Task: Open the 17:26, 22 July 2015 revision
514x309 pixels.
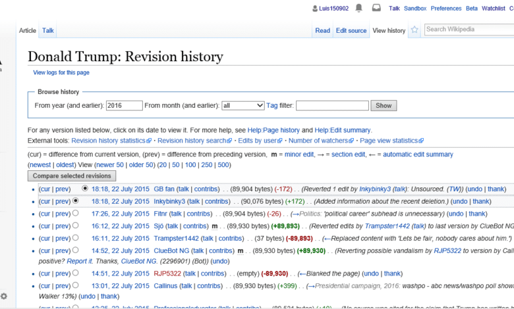Action: click(x=121, y=214)
